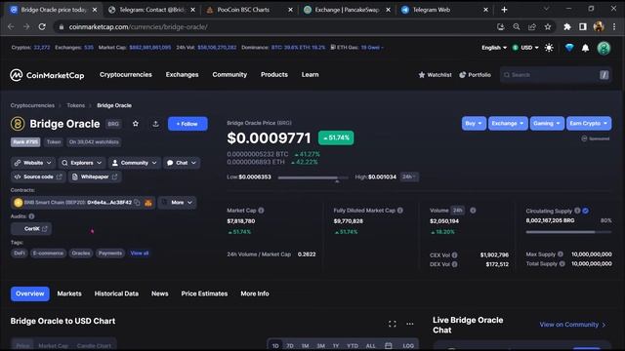This screenshot has height=351, width=625.
Task: Go to the News tab
Action: click(x=160, y=293)
